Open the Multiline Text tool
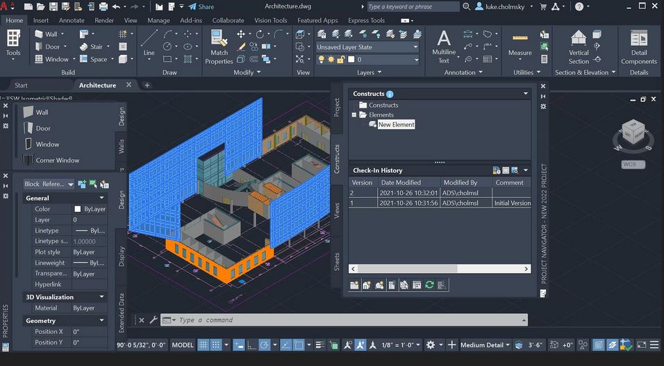Image resolution: width=664 pixels, height=366 pixels. [444, 47]
